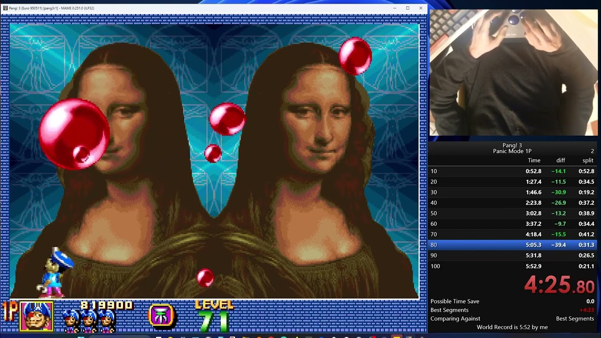Select the split row labeled 60
This screenshot has height=338, width=601.
(x=512, y=224)
